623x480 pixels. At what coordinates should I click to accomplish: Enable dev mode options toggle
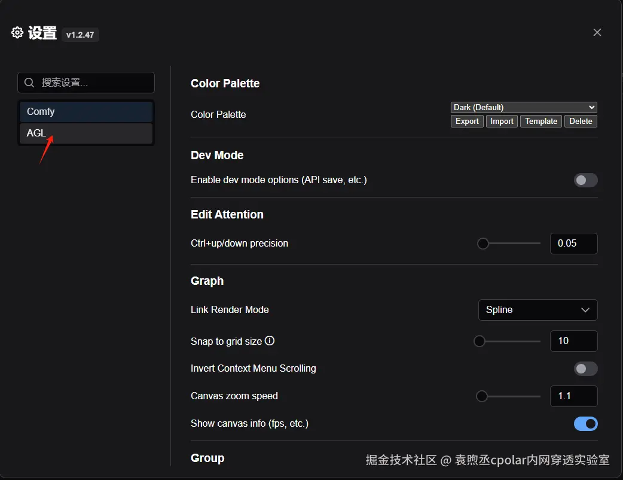point(585,180)
